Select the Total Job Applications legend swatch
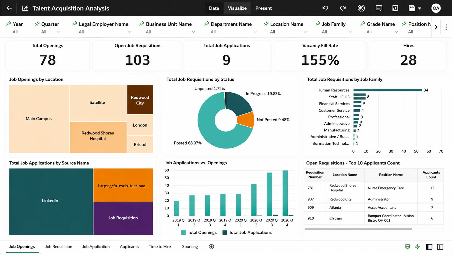Screen dimensions: 452x254 [x=225, y=232]
